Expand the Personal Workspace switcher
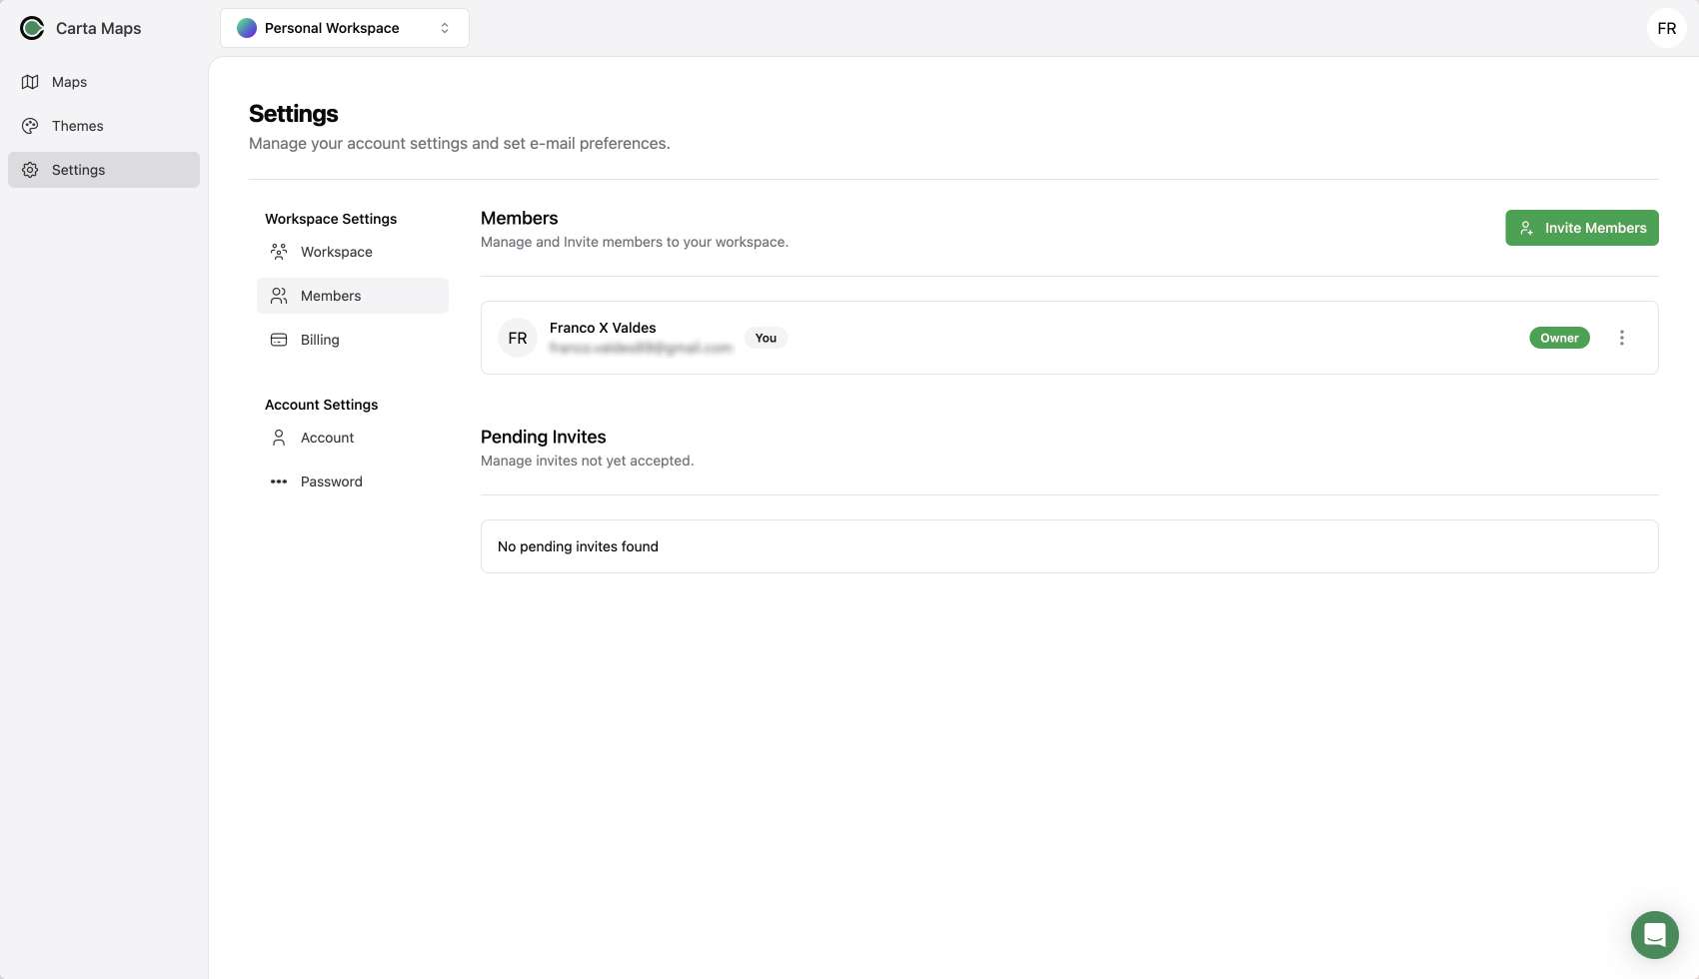The width and height of the screenshot is (1699, 979). tap(344, 28)
